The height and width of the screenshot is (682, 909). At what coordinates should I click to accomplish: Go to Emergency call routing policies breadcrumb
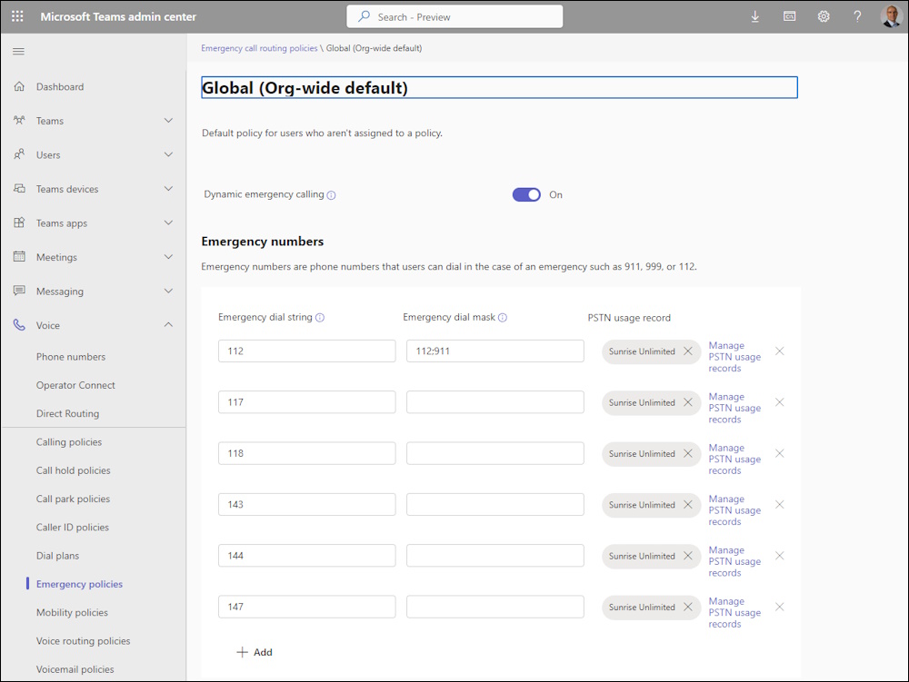coord(259,48)
